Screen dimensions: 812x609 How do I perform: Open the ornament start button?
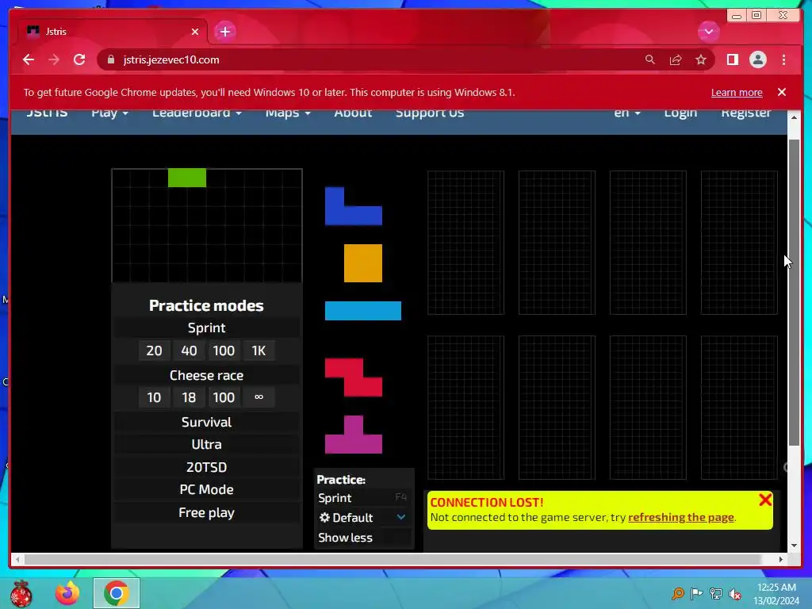[21, 593]
